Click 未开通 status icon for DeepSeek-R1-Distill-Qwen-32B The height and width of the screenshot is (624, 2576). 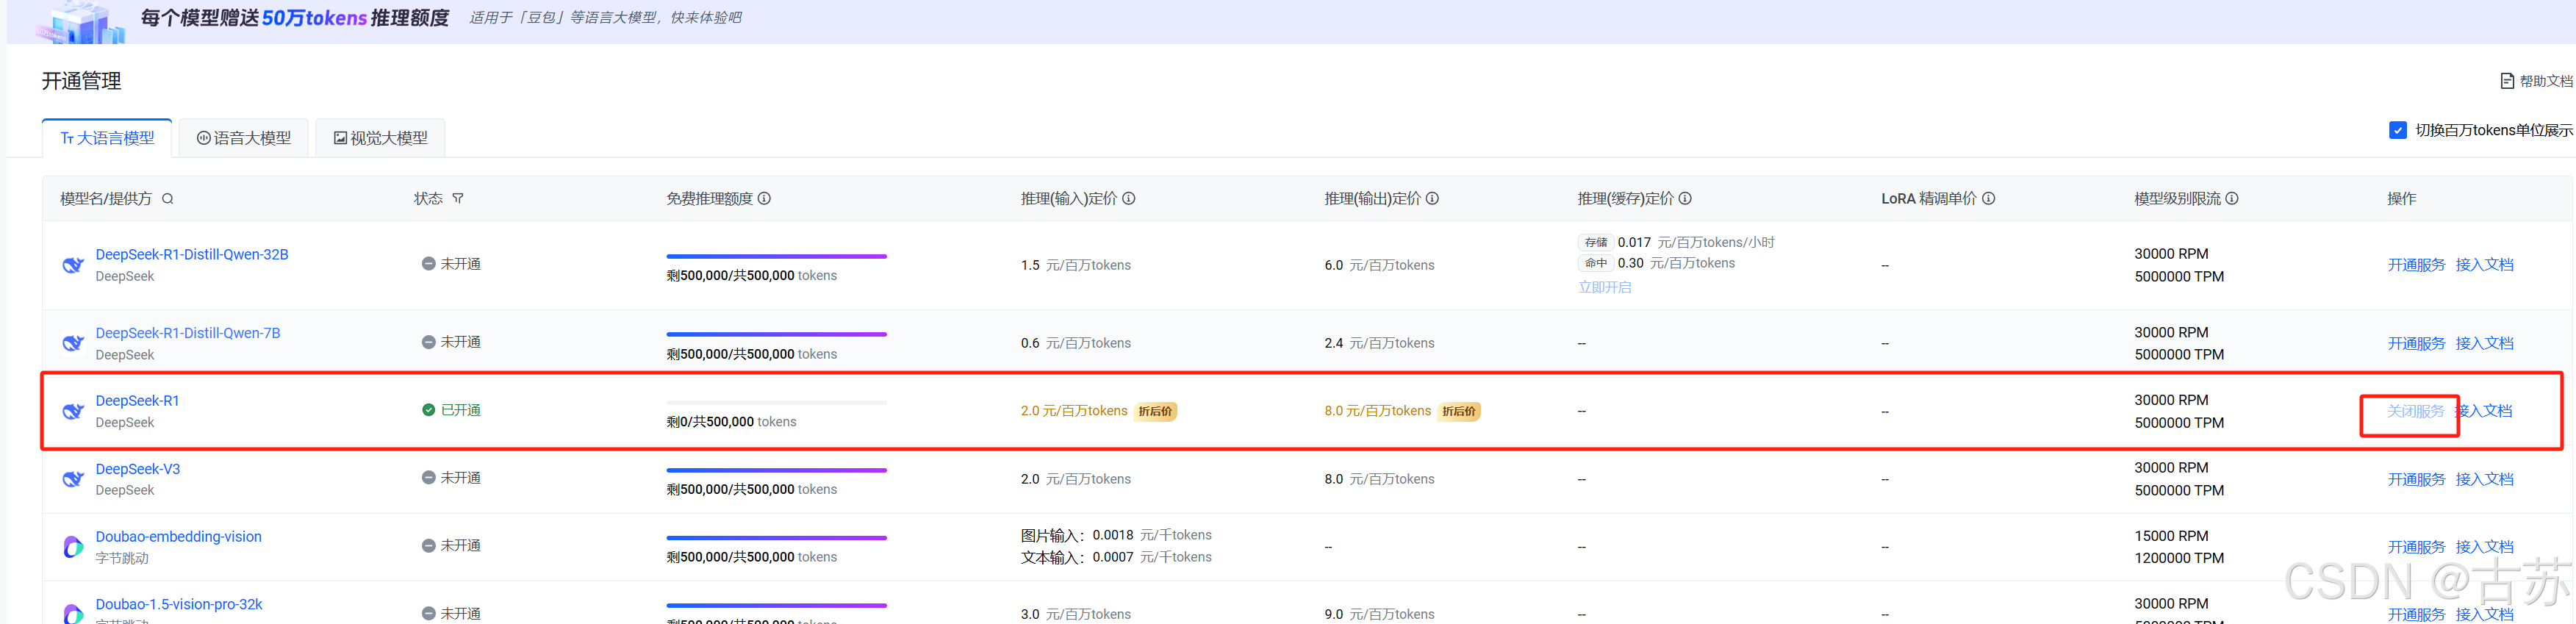[x=429, y=264]
